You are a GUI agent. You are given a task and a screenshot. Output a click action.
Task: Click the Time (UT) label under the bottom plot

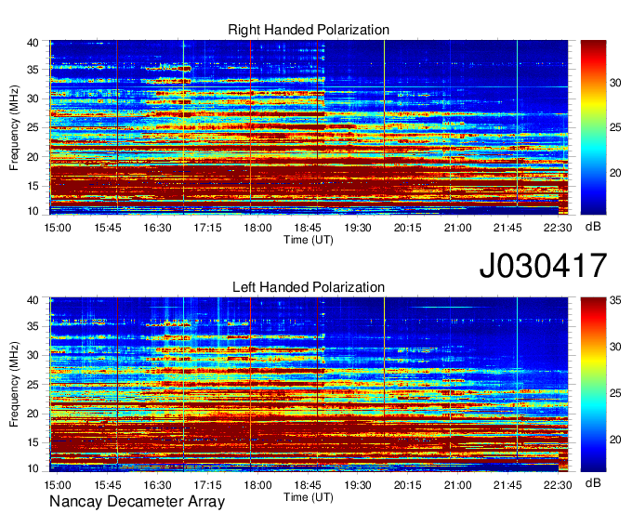pyautogui.click(x=309, y=497)
